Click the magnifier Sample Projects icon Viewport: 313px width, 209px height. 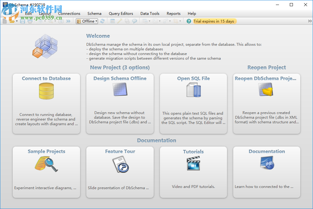46,164
